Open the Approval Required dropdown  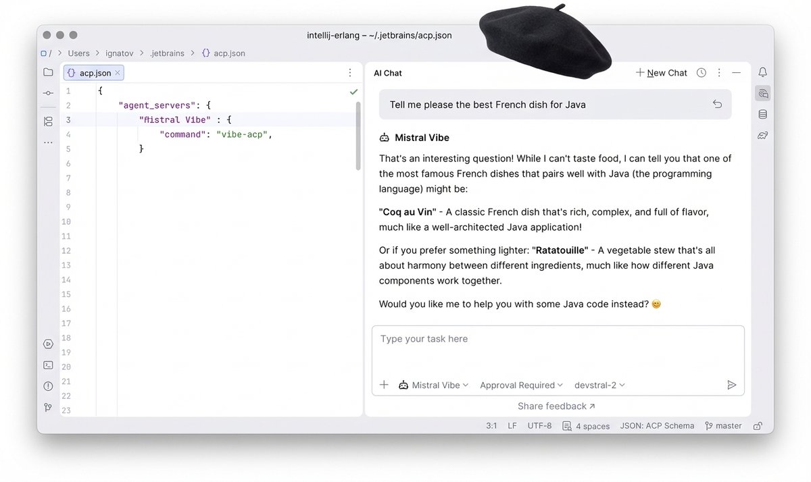(521, 385)
